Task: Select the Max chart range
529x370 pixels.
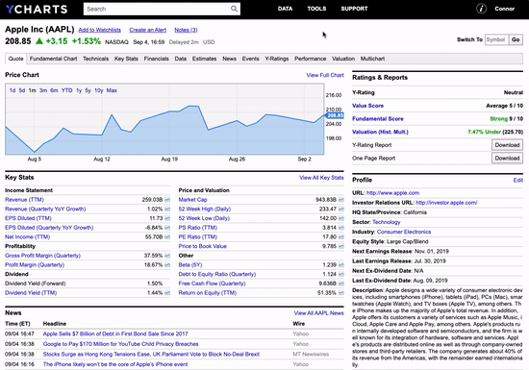Action: (112, 90)
